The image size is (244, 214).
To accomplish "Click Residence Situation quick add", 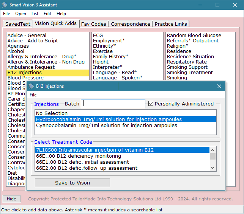I will (190, 56).
